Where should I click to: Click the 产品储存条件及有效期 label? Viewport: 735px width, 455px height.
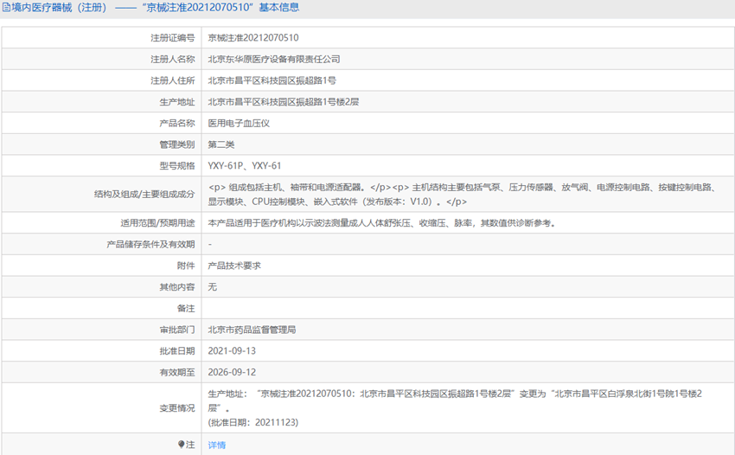click(150, 245)
